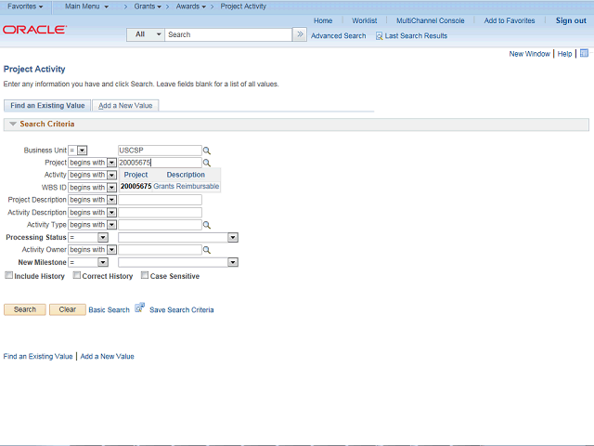Click bottom Find an Existing Value link
This screenshot has height=446, width=594.
point(38,357)
